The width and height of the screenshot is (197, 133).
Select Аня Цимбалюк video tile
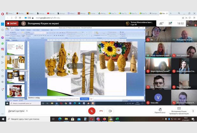coord(184,50)
